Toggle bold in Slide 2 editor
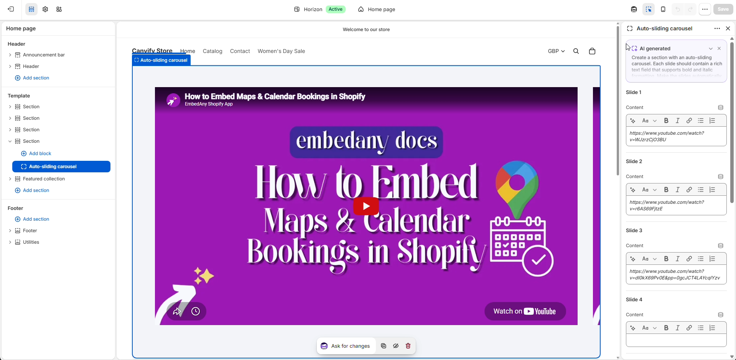This screenshot has width=736, height=360. [666, 190]
